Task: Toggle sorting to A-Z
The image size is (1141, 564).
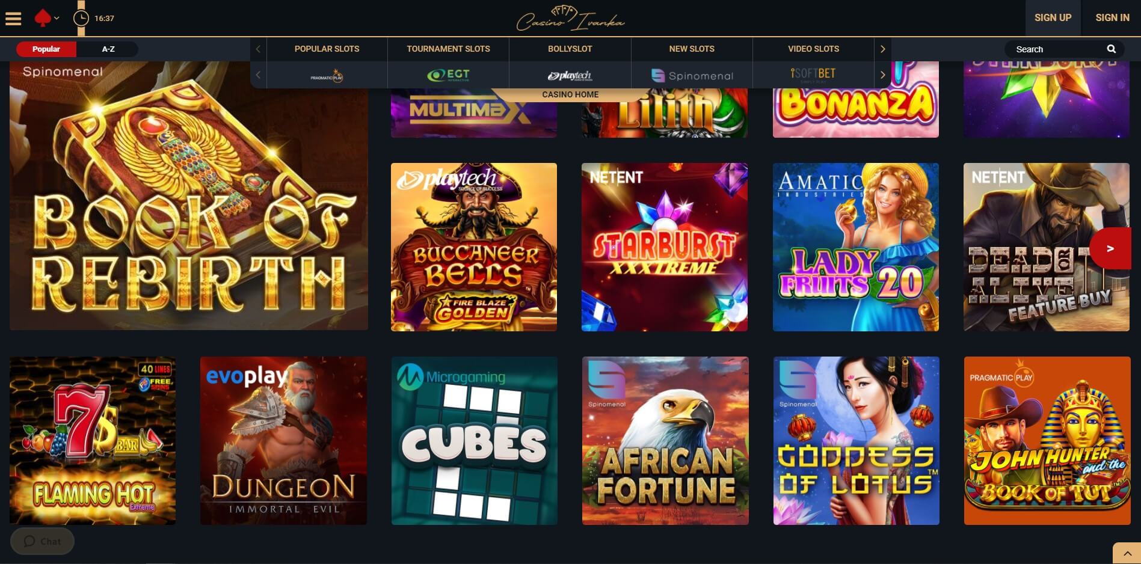Action: point(108,49)
